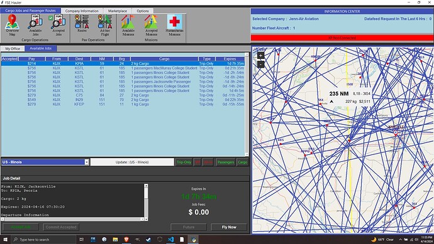Sort the job list by Brg column

click(122, 59)
